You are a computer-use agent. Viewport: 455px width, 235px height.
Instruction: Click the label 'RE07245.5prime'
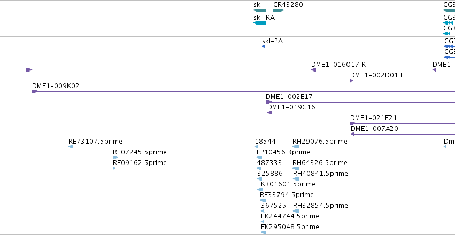coord(140,152)
